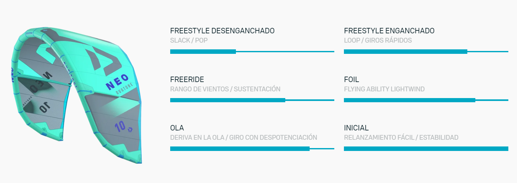
Task: Click the Freestyle Enganchado rating bar
Action: 426,52
